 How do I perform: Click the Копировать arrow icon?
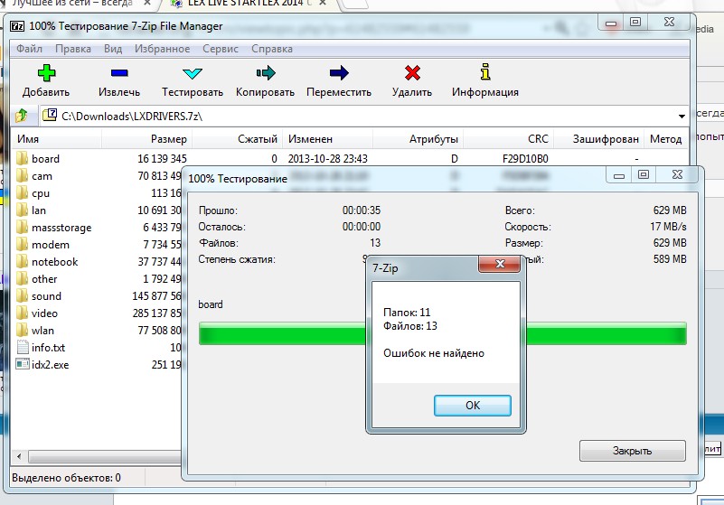266,73
